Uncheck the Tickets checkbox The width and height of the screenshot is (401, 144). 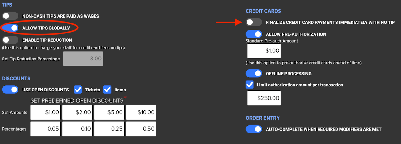pos(78,90)
